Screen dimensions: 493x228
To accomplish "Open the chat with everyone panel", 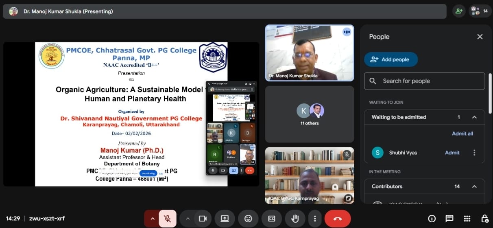I will [449, 219].
